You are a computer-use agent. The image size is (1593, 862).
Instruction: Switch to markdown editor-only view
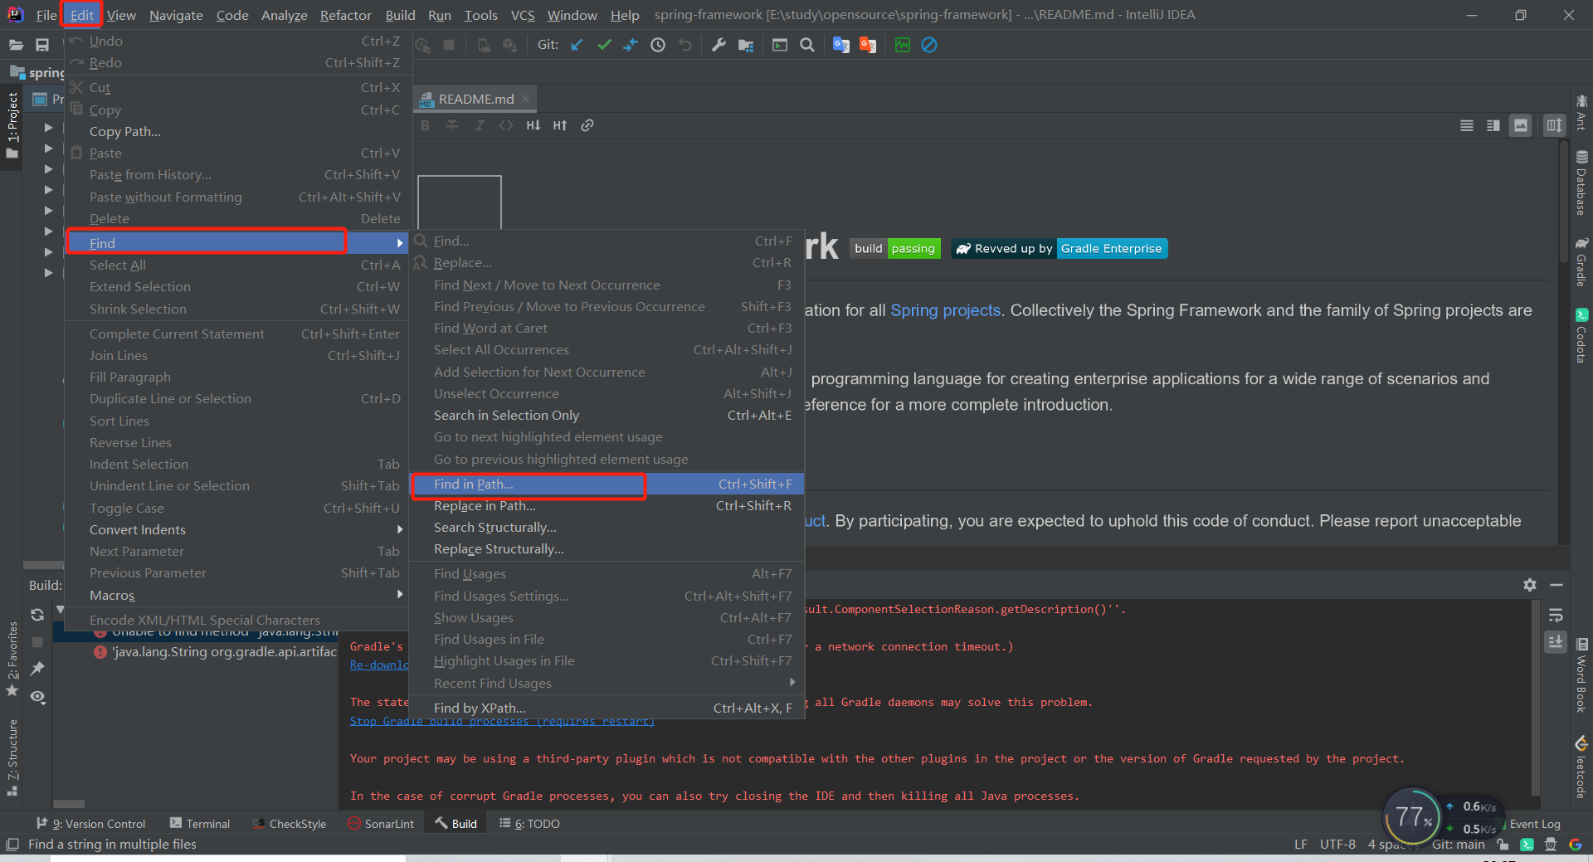click(x=1467, y=125)
